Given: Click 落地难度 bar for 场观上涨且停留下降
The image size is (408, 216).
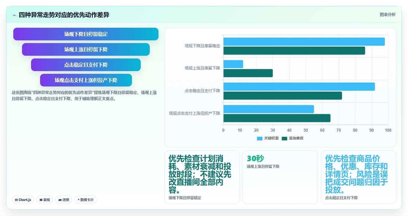Looking at the screenshot, I should click(x=248, y=73).
